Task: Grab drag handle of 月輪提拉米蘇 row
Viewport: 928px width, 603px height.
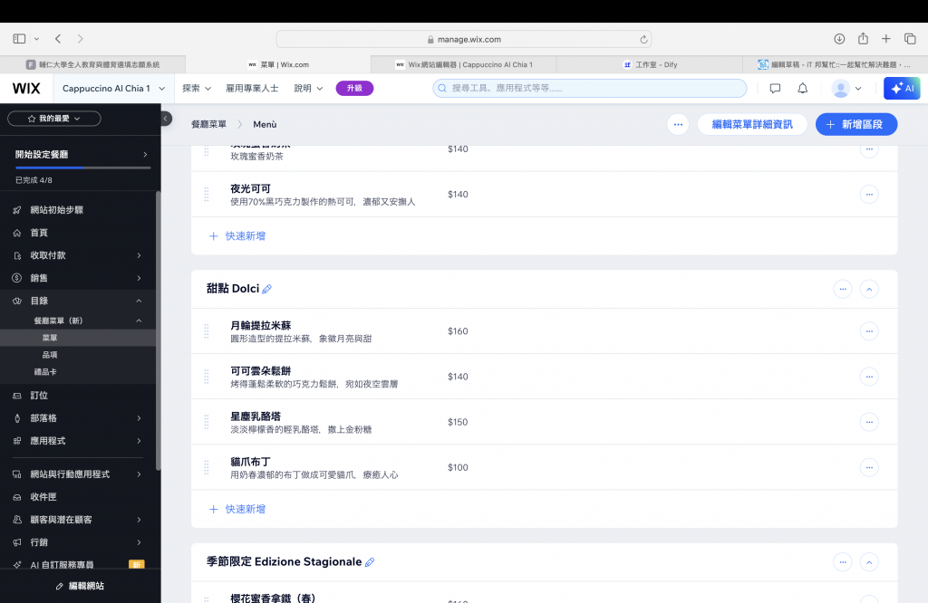Action: (207, 331)
